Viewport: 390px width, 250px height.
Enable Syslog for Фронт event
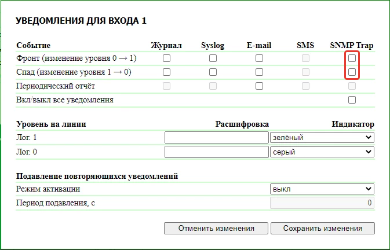(x=213, y=58)
